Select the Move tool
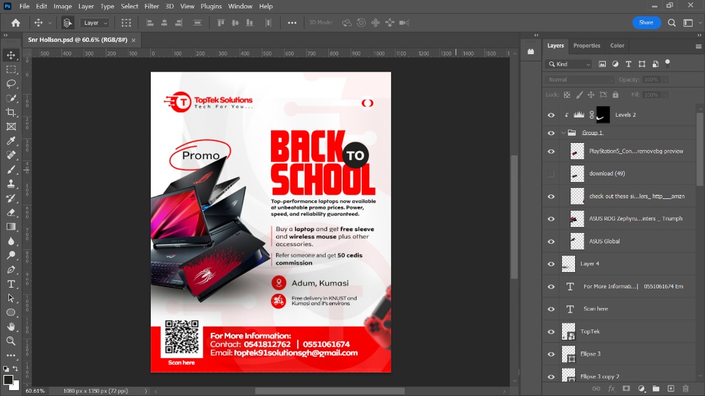The image size is (705, 396). click(x=11, y=55)
